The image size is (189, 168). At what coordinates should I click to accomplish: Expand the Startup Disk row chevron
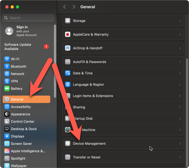tap(180, 118)
